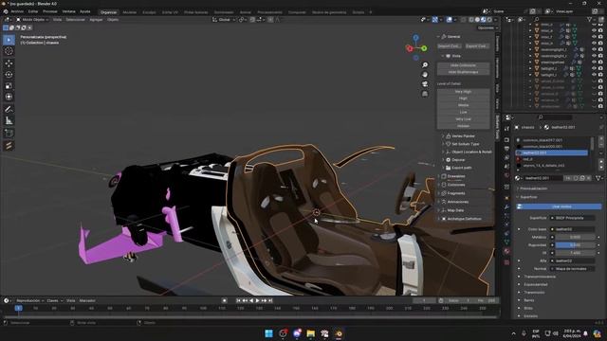Expand the Vertex Painter panel
This screenshot has height=341, width=607.
[463, 136]
